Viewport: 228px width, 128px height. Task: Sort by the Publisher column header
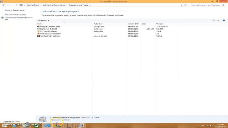(x=98, y=24)
